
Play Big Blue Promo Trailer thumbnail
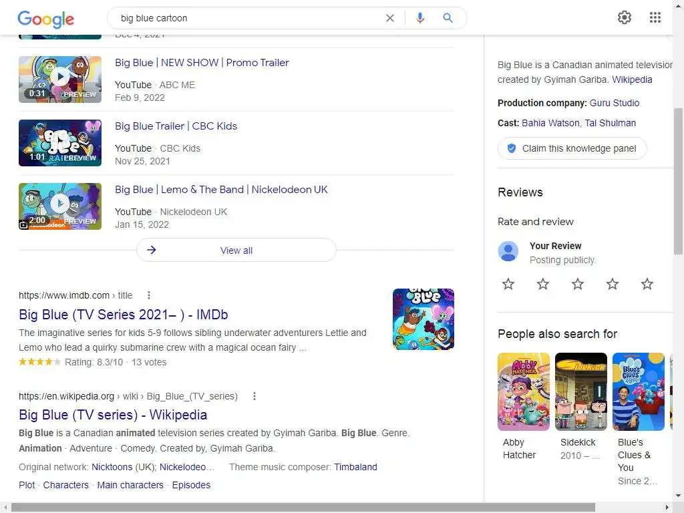[60, 79]
